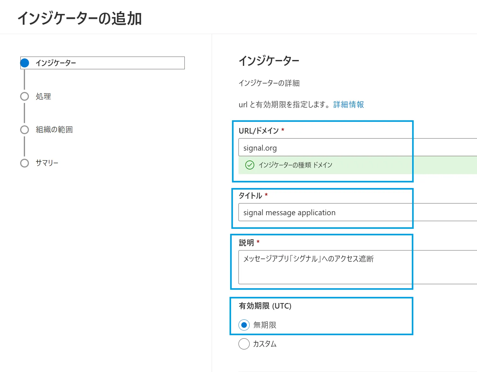This screenshot has height=372, width=477.
Task: Focus the URL/ドメイン field containing signal.org
Action: tap(355, 148)
